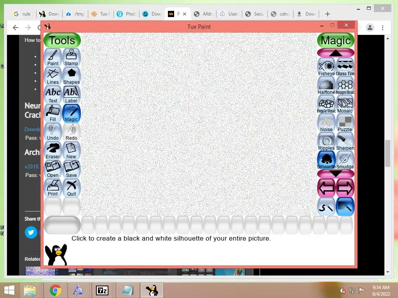This screenshot has width=398, height=298.
Task: Start a New drawing
Action: [72, 151]
